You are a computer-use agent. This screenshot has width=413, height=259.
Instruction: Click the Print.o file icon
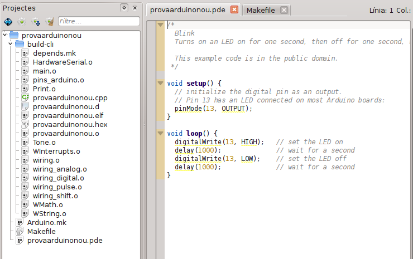coord(25,89)
